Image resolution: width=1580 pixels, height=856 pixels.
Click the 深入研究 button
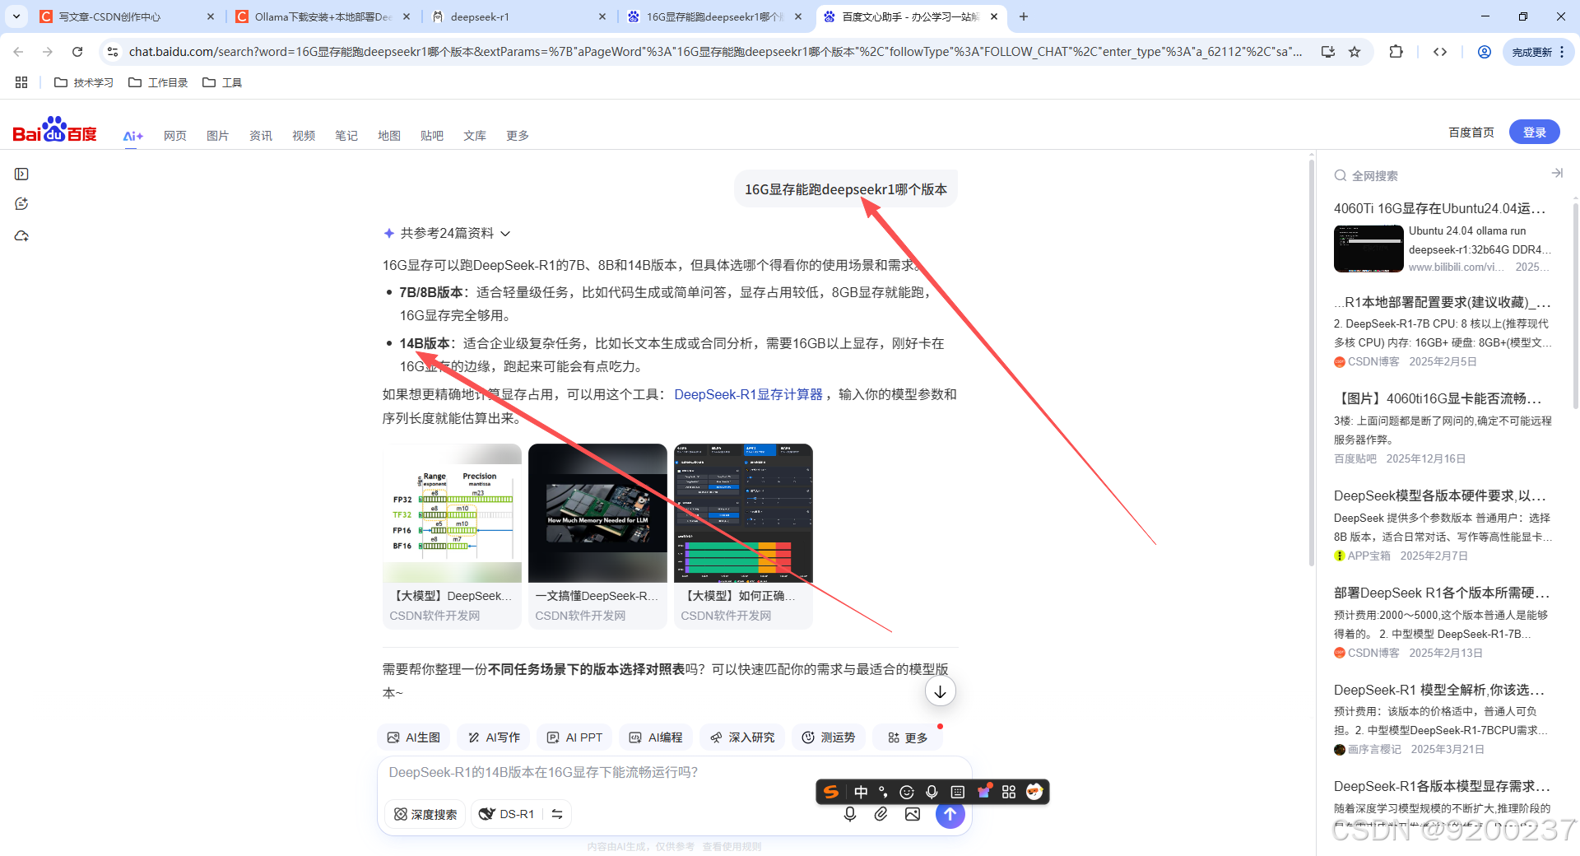[743, 737]
